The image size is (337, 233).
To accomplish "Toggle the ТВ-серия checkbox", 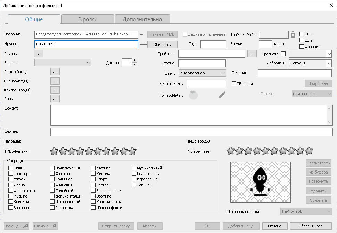I will 234,84.
